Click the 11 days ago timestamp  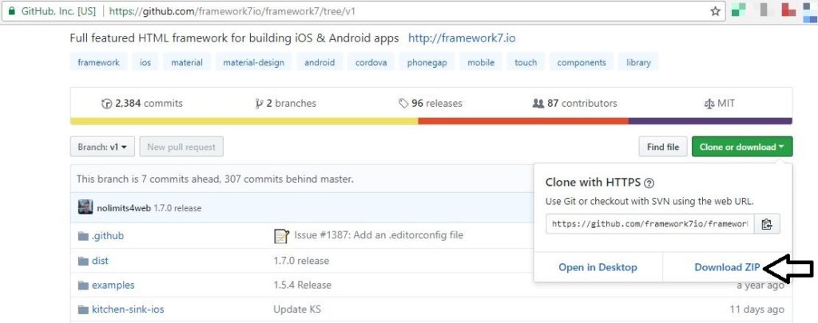point(756,309)
